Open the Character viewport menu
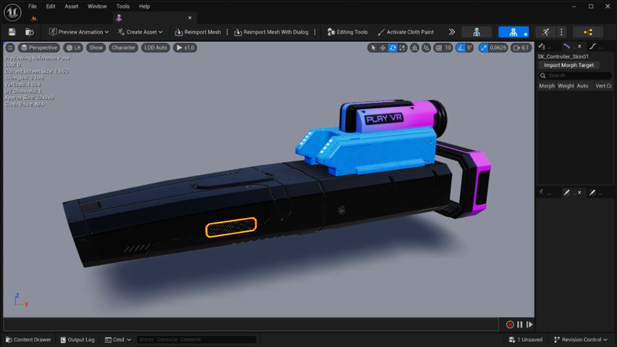The height and width of the screenshot is (347, 617). [x=123, y=47]
